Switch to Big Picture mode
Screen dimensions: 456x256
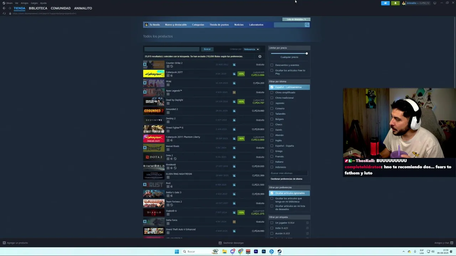435,3
